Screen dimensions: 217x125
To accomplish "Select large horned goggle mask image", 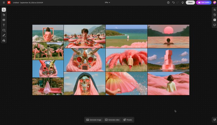I will pyautogui.click(x=85, y=60).
